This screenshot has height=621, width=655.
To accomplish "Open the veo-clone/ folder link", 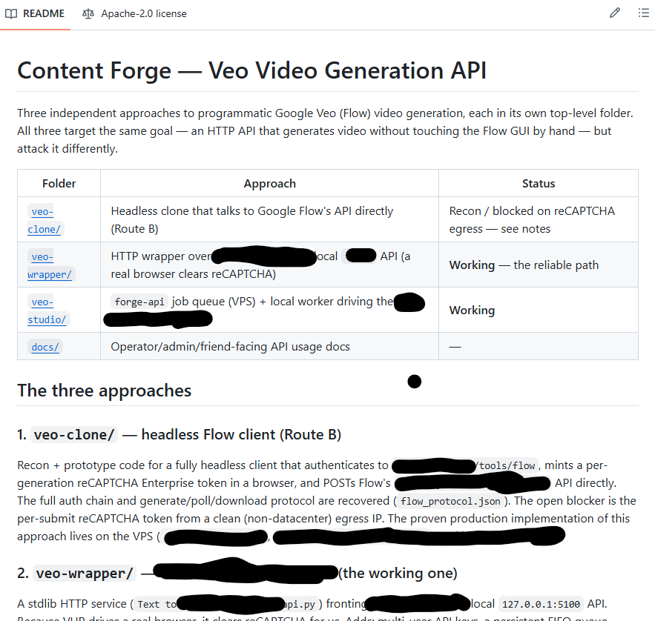I will 44,220.
